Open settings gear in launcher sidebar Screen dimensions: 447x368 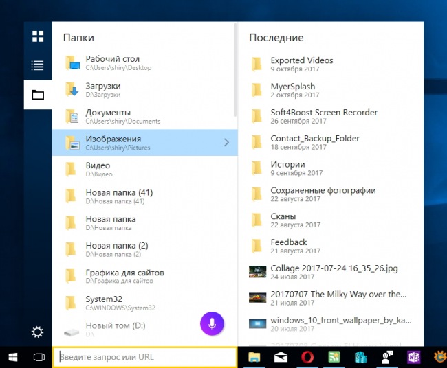38,332
